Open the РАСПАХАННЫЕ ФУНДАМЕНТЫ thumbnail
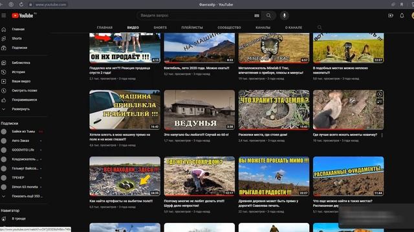Viewport: 414px width, 232px height. pyautogui.click(x=348, y=176)
